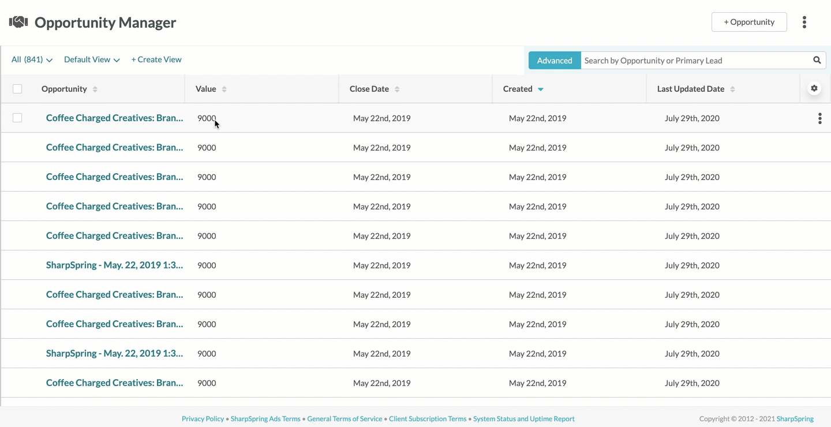Screen dimensions: 831x427
Task: Sort by the Opportunity column arrows
Action: [95, 89]
